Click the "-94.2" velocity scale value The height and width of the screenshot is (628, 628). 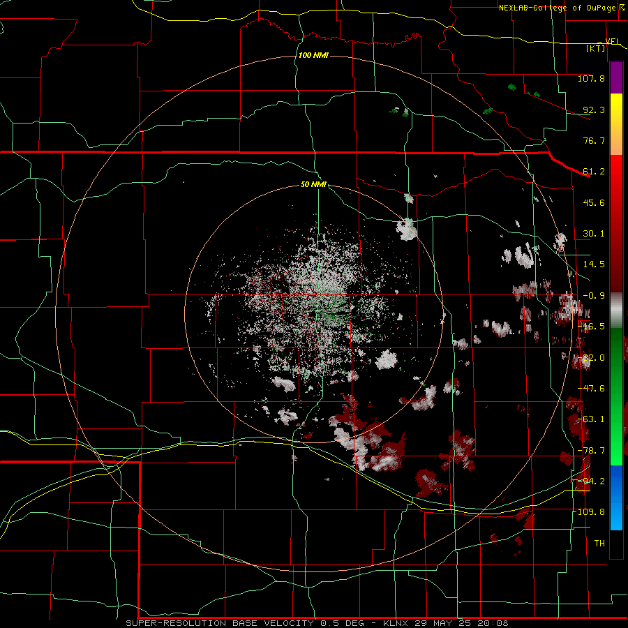click(591, 481)
